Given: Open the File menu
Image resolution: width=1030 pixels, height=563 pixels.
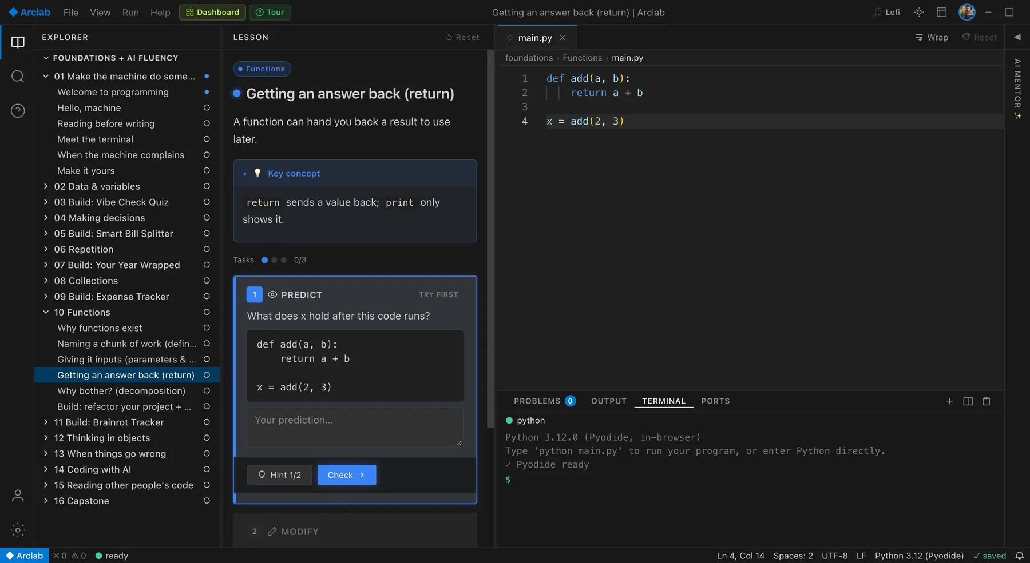Looking at the screenshot, I should tap(71, 12).
